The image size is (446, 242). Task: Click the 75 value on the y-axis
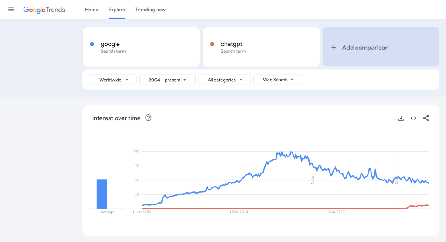tap(137, 166)
